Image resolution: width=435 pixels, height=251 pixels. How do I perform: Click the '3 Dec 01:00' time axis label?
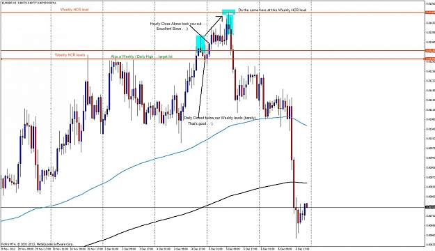[112, 249]
